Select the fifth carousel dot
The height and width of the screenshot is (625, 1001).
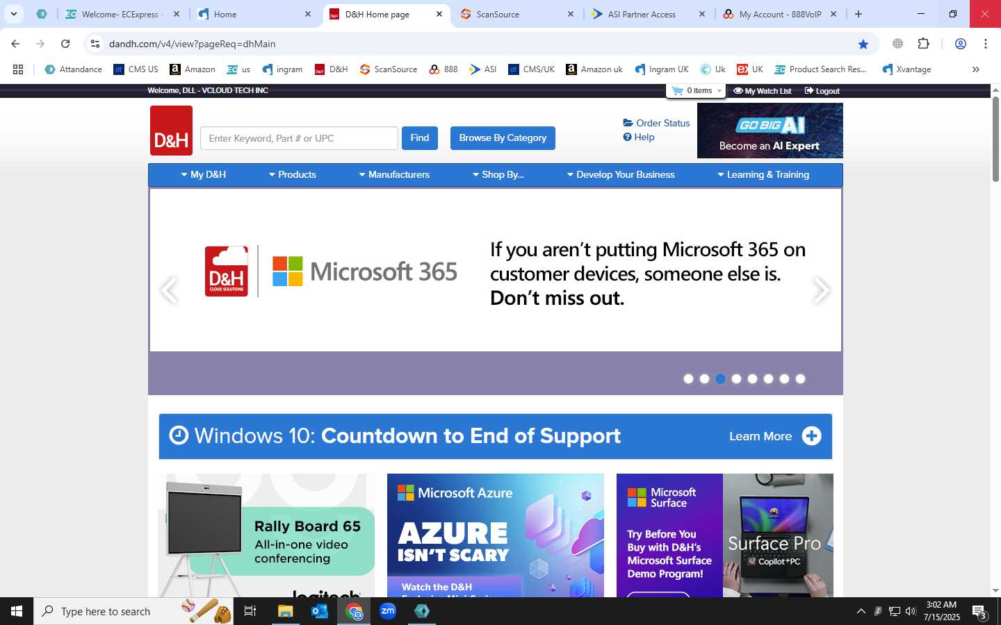coord(752,378)
